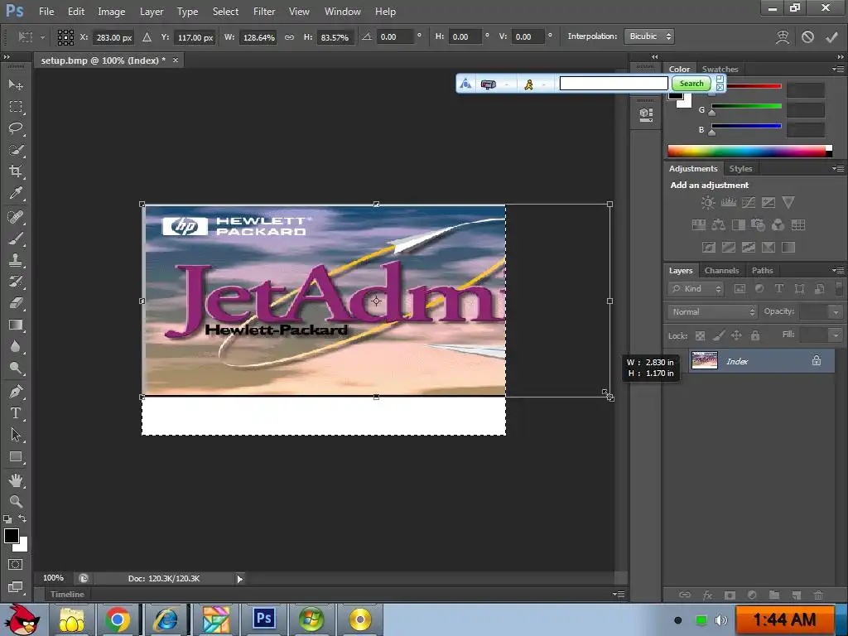Open the Image menu

click(112, 12)
